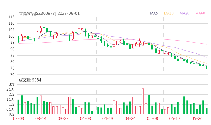The width and height of the screenshot is (211, 125).
Task: Click the 110 price axis label
Action: (x=11, y=24)
